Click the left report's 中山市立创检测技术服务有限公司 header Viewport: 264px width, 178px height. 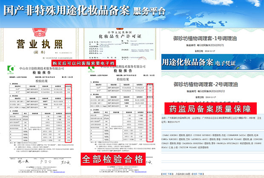[x=42, y=69]
